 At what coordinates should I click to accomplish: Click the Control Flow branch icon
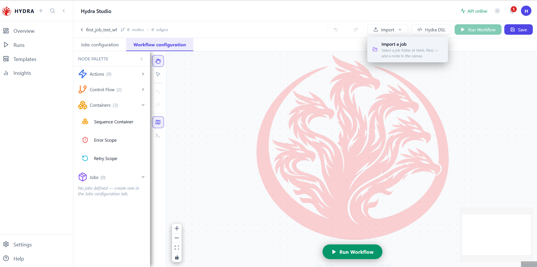[x=83, y=89]
